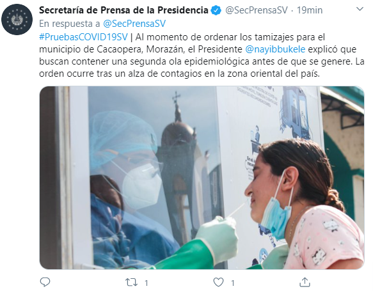Image resolution: width=373 pixels, height=291 pixels.
Task: Click the retweet count number
Action: [x=147, y=283]
